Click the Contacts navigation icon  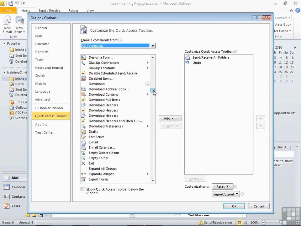[7, 196]
